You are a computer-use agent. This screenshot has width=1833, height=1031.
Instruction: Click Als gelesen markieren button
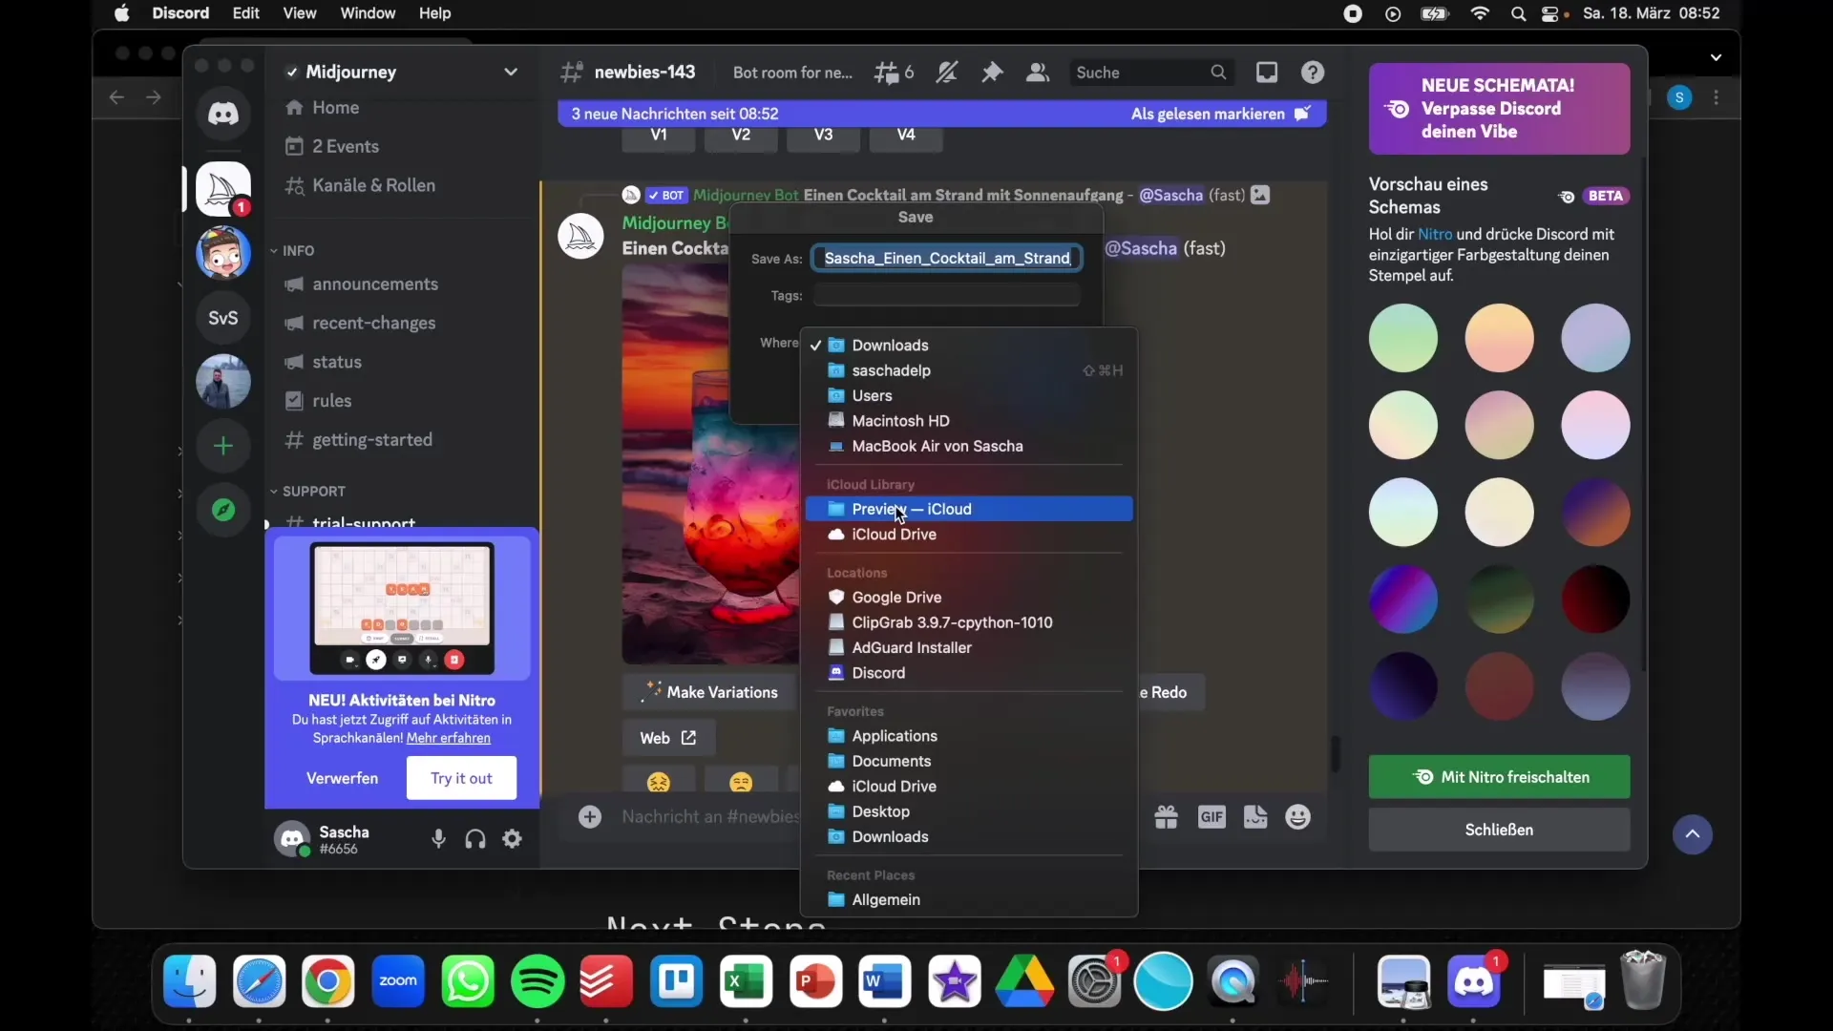click(x=1222, y=114)
